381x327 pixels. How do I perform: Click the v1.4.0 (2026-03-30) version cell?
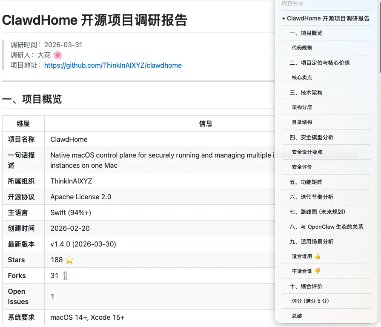tap(83, 244)
